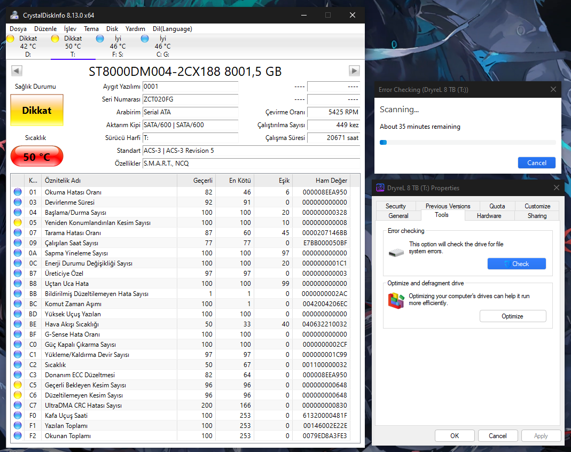This screenshot has width=571, height=452.
Task: Click status circle for Komut Zaman Aşımı
Action: coord(18,304)
